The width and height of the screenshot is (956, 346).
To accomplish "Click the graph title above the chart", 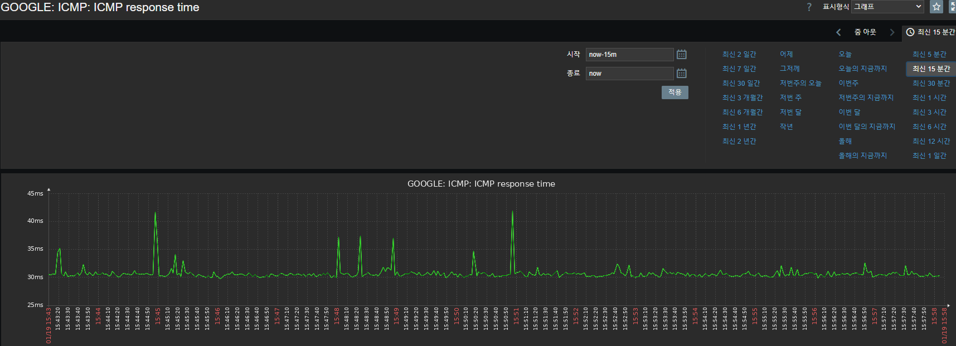I will (x=481, y=184).
